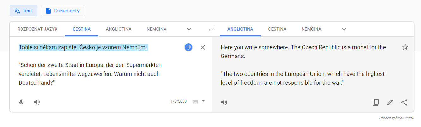Clear the source text with X
421x127 pixels.
coord(203,47)
